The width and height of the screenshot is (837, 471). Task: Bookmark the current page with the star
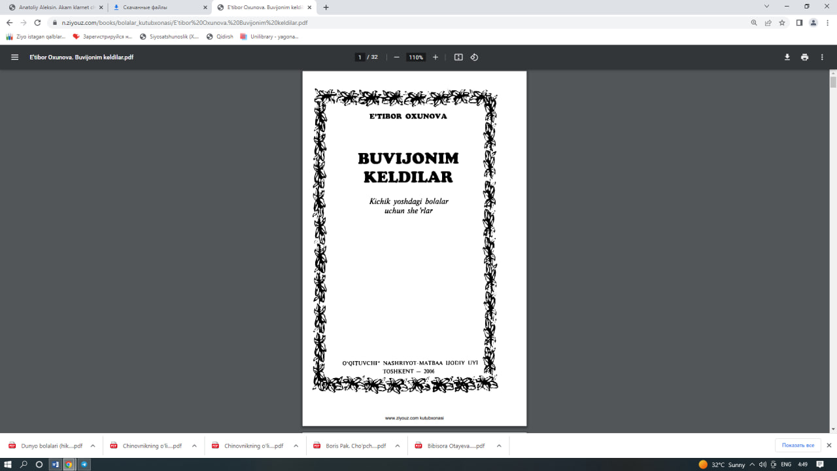point(782,22)
